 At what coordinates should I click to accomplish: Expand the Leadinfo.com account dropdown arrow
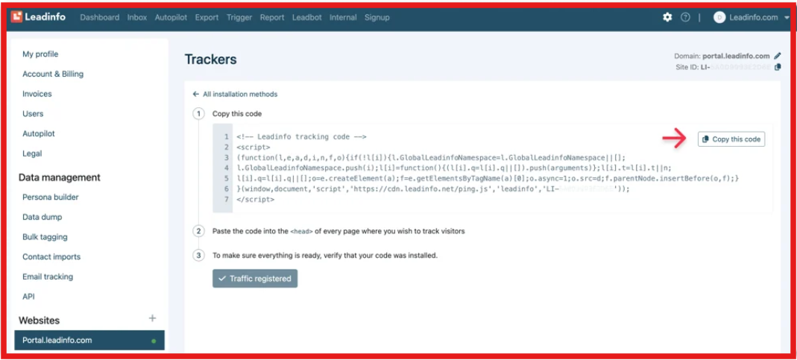click(x=787, y=17)
